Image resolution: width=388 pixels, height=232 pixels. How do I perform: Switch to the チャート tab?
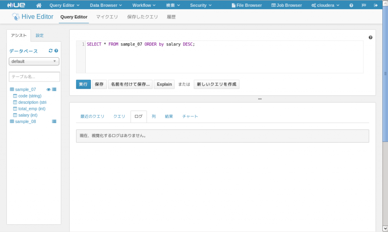190,117
